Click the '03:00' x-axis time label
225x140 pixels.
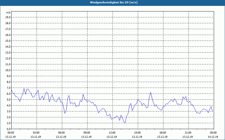(37, 133)
